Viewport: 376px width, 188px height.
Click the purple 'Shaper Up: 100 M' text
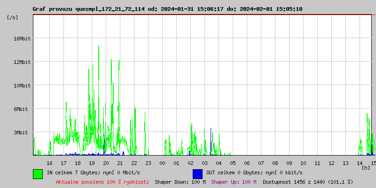pos(234,182)
